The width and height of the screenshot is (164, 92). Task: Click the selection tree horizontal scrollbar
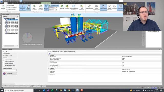[11, 46]
